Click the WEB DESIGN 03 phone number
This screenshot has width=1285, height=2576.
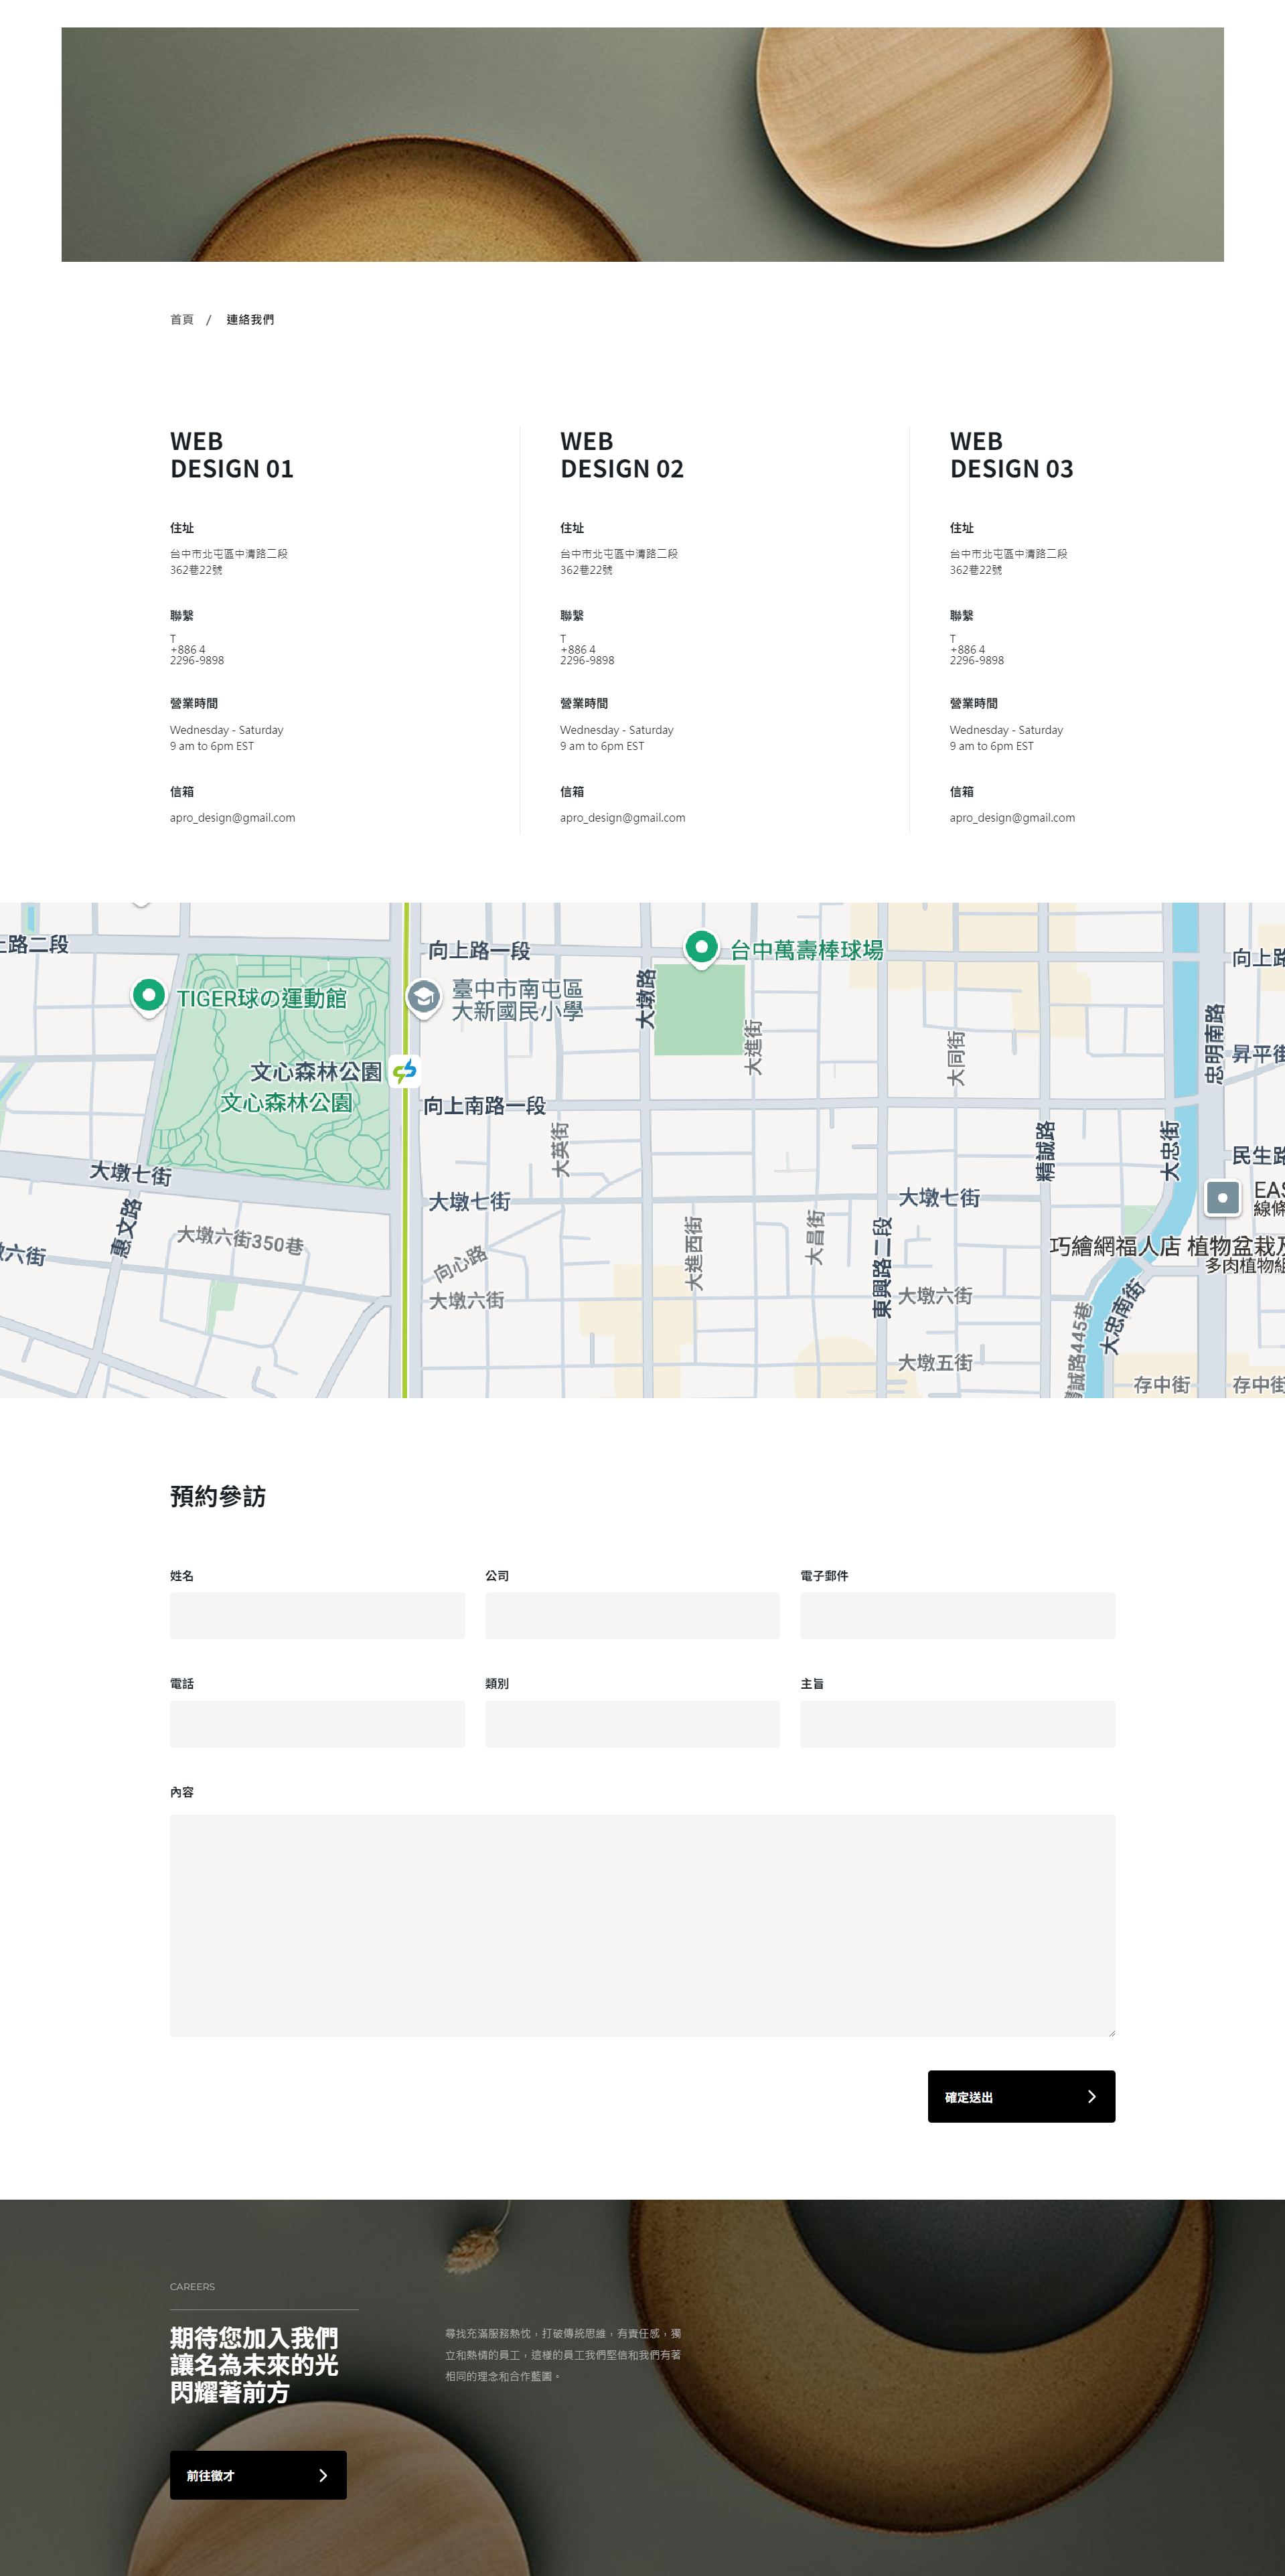tap(977, 655)
